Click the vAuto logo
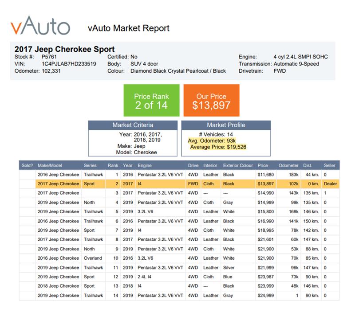This screenshot has height=324, width=355. (40, 25)
